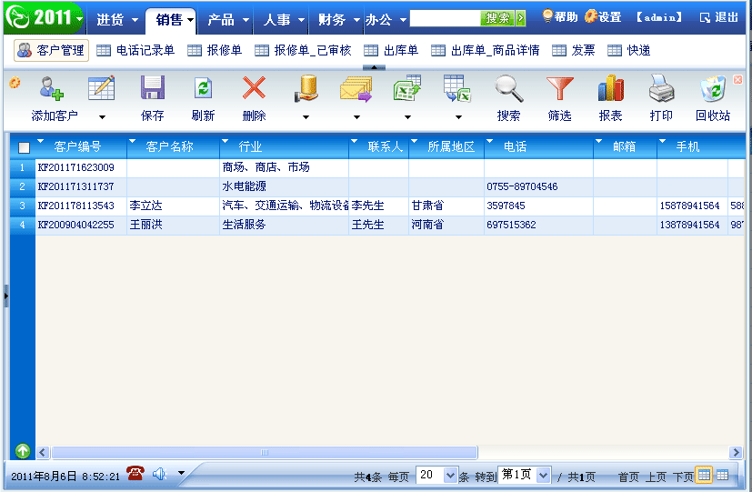Click the edit notepad pencil icon
The height and width of the screenshot is (492, 752).
[102, 87]
